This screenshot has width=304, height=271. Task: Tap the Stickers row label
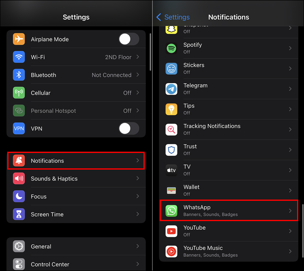point(194,65)
